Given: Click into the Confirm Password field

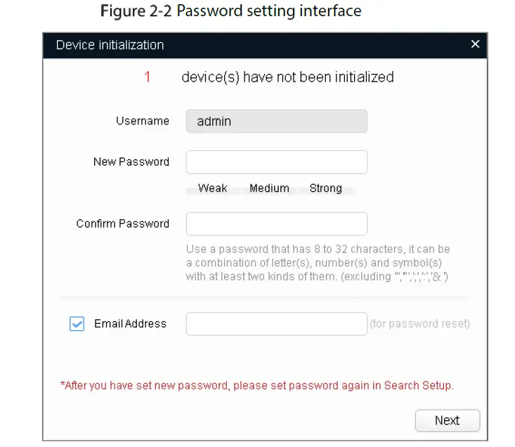Looking at the screenshot, I should [x=276, y=223].
